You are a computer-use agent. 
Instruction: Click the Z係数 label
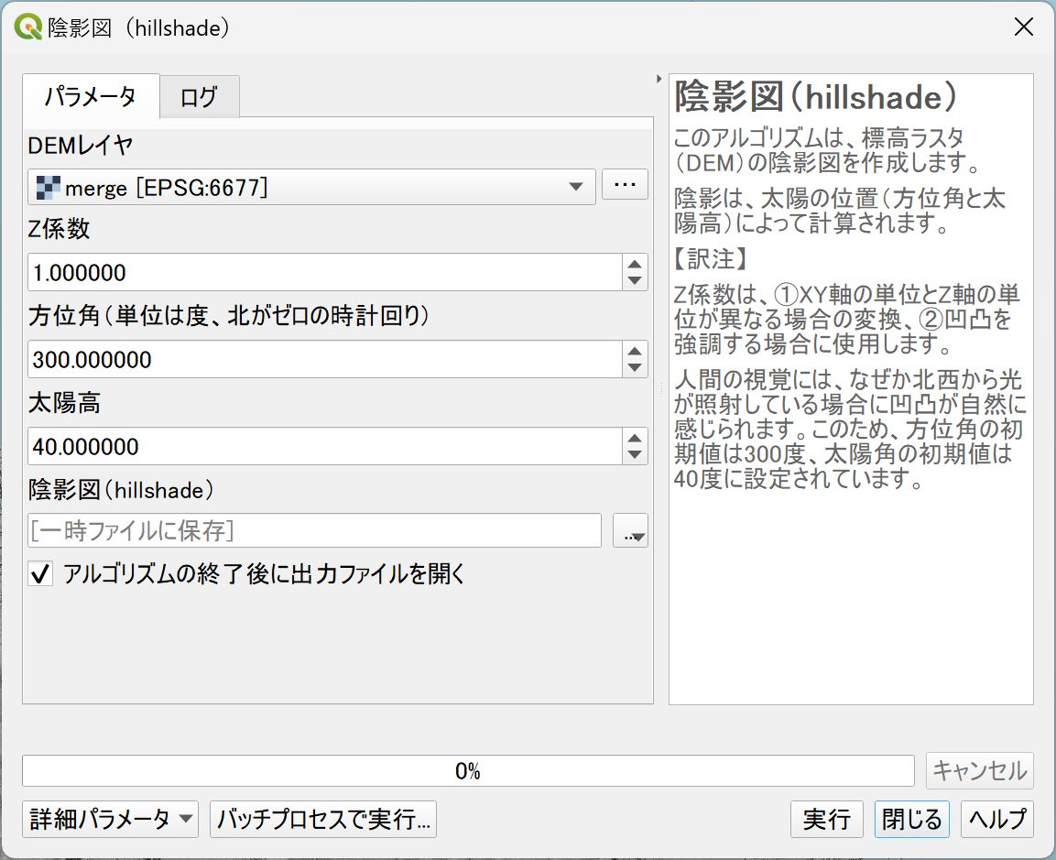pyautogui.click(x=59, y=229)
